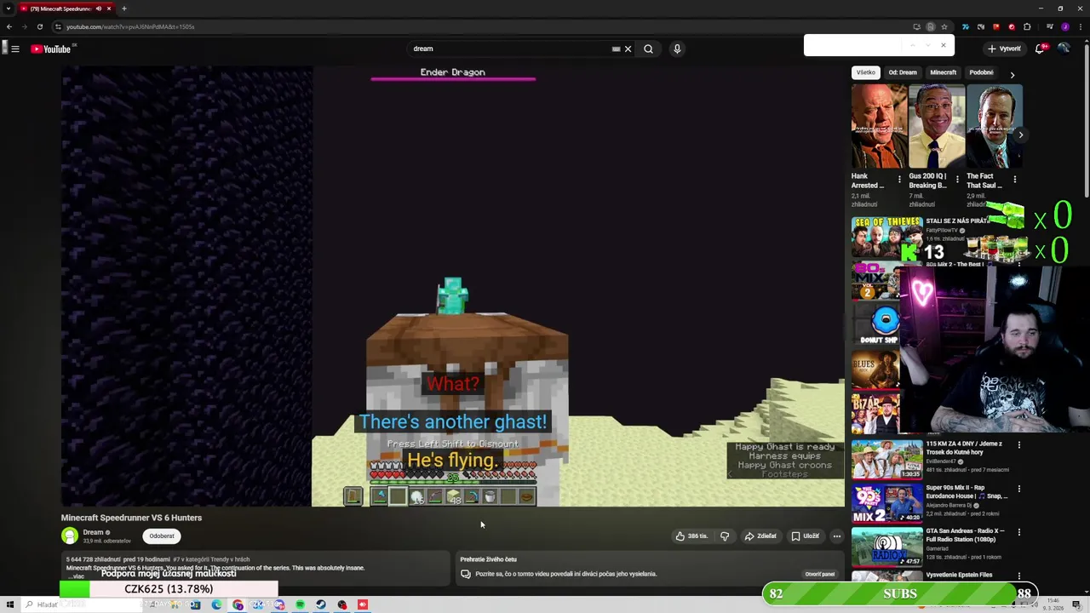This screenshot has width=1090, height=613.
Task: Open options for The Fact That Saul
Action: (1015, 180)
